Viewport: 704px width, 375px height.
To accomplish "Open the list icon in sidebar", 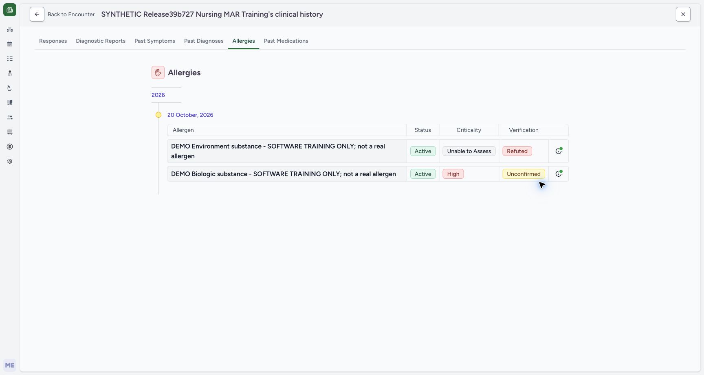I will click(x=10, y=59).
